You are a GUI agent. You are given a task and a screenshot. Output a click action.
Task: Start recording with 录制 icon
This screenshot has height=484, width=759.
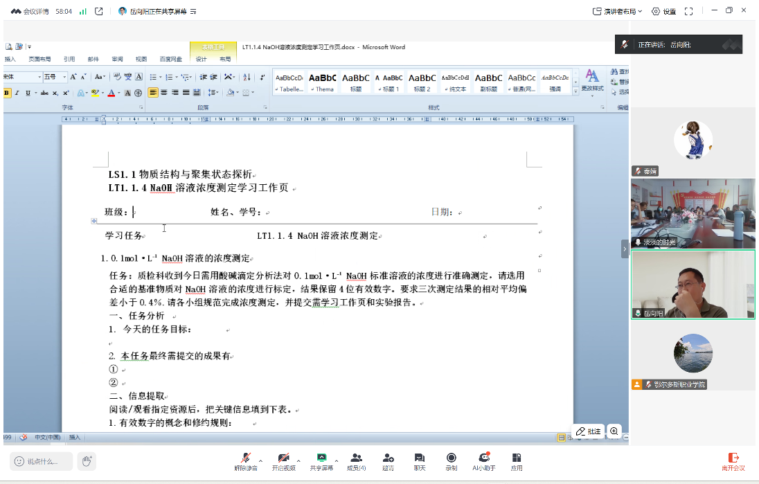point(452,460)
